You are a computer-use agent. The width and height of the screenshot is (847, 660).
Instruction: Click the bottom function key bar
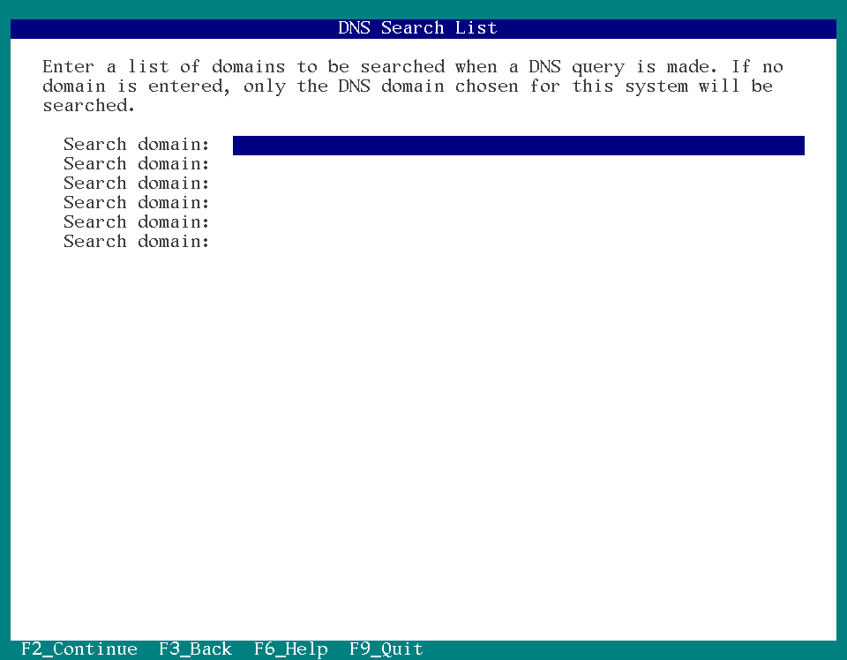point(423,649)
